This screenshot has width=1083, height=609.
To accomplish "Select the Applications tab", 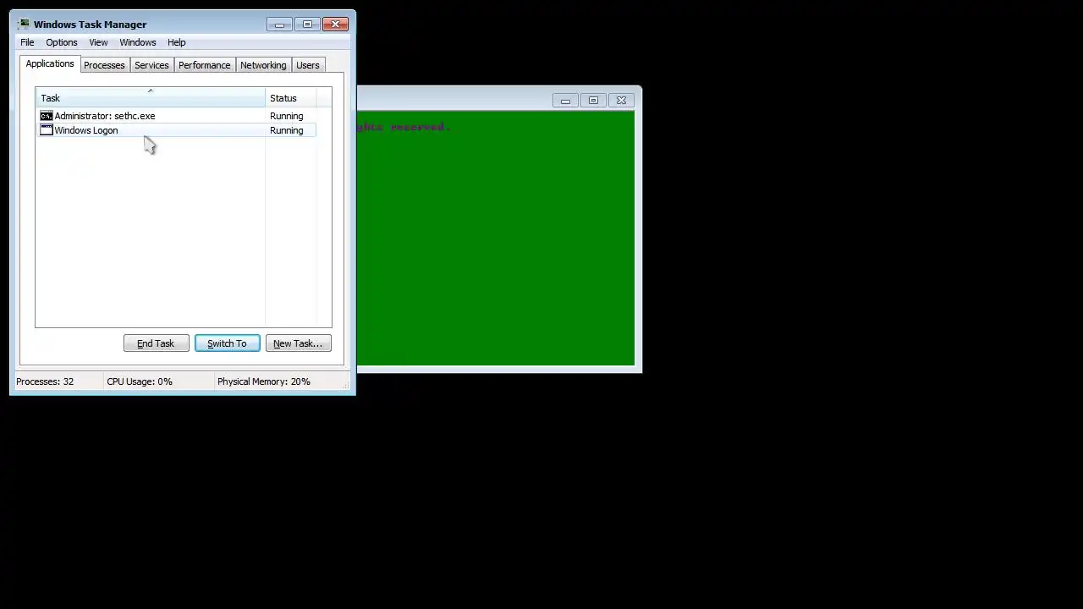I will [x=50, y=64].
